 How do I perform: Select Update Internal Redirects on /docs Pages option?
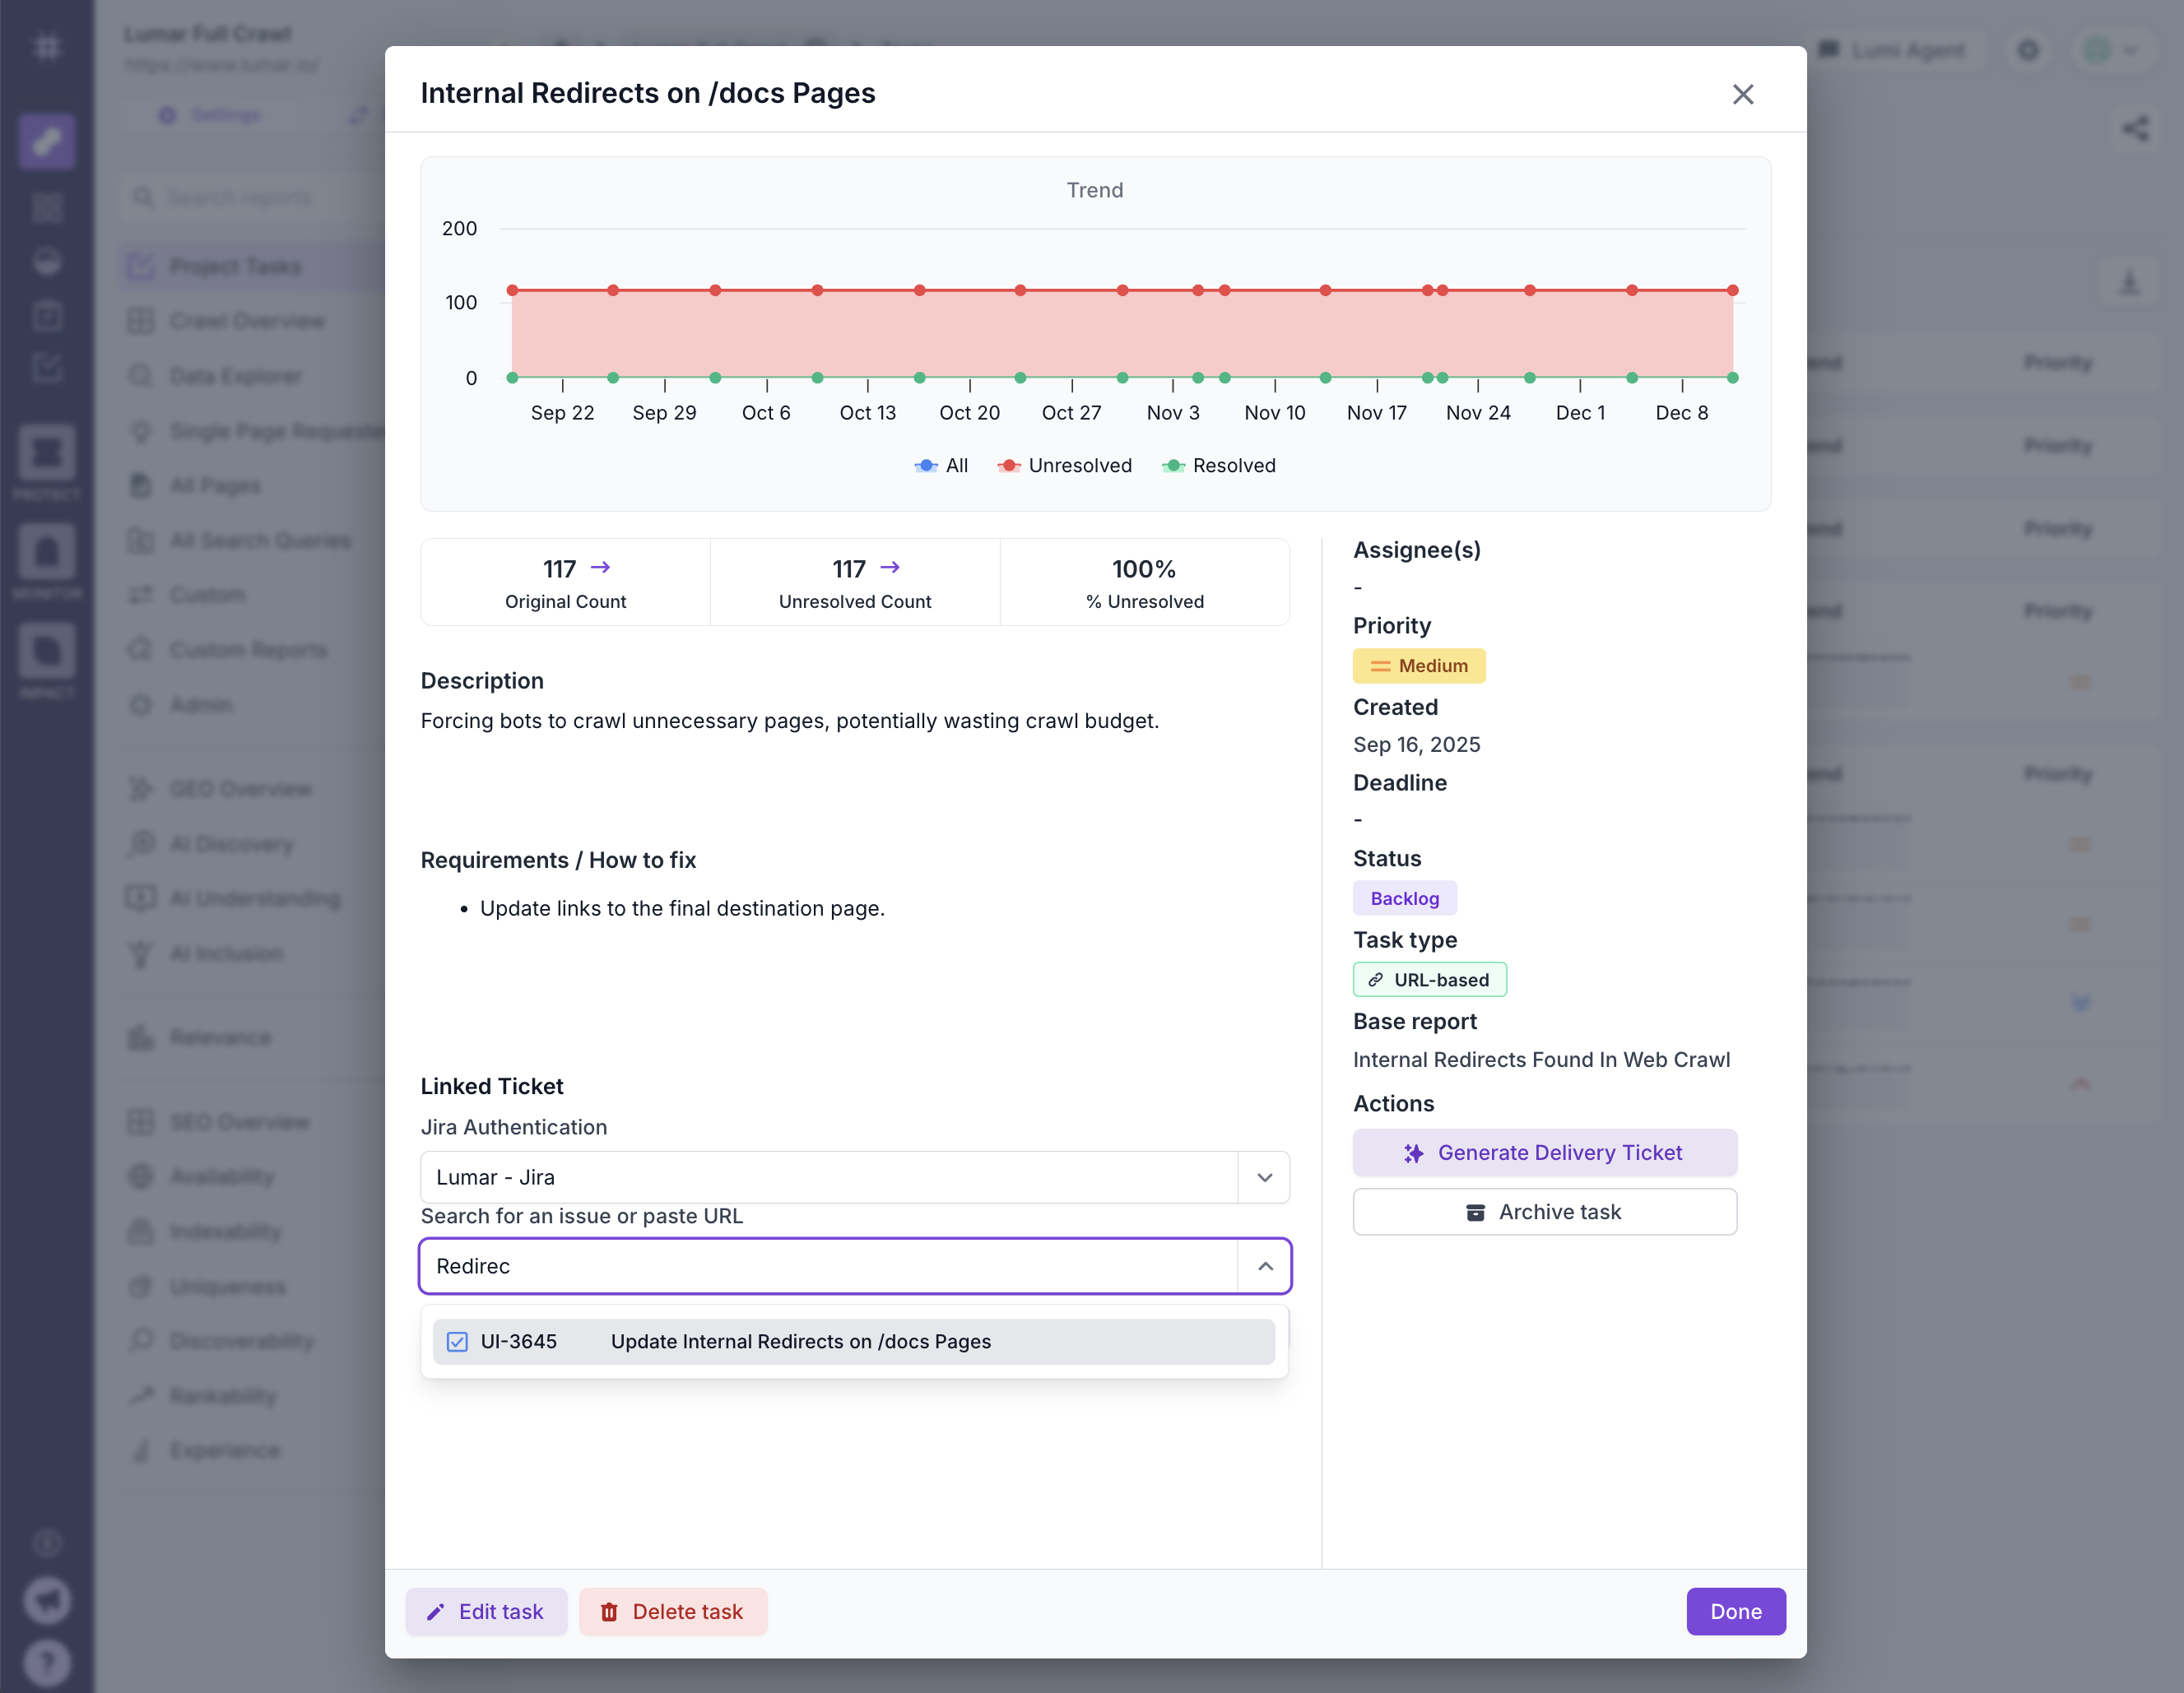(800, 1341)
